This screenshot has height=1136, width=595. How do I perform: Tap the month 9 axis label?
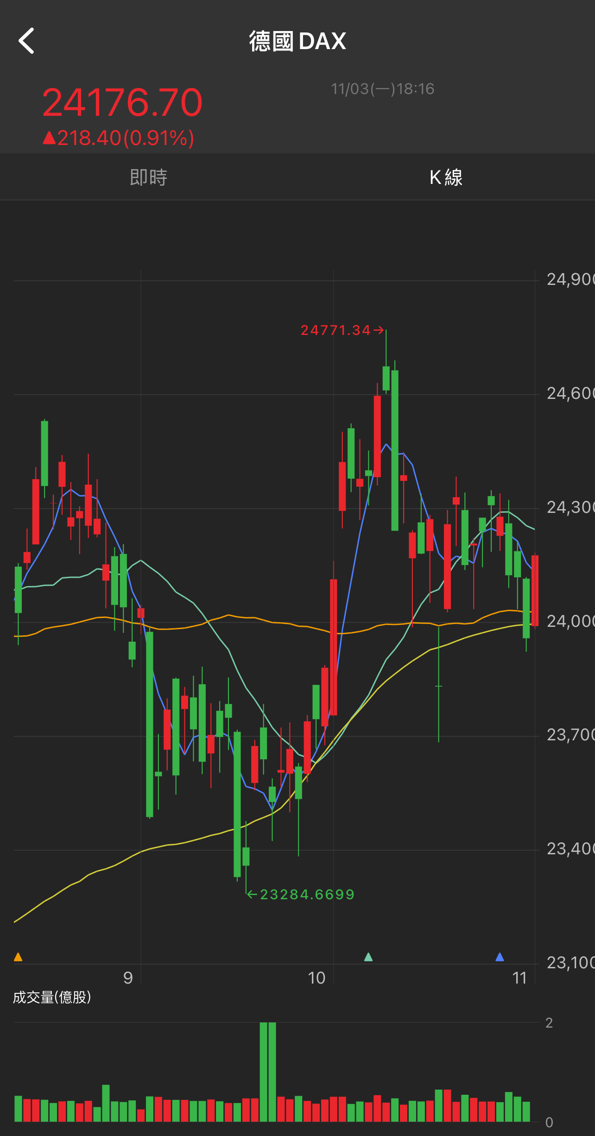[128, 978]
